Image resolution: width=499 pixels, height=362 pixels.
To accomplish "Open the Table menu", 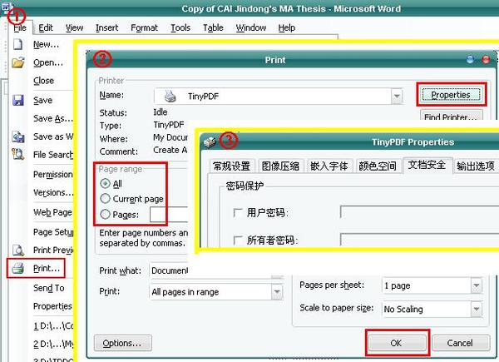I will pos(213,28).
